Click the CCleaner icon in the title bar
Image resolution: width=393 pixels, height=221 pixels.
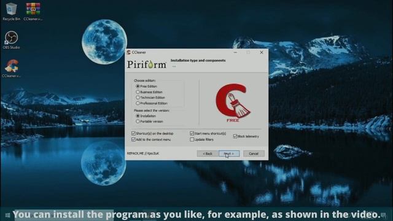(x=129, y=52)
